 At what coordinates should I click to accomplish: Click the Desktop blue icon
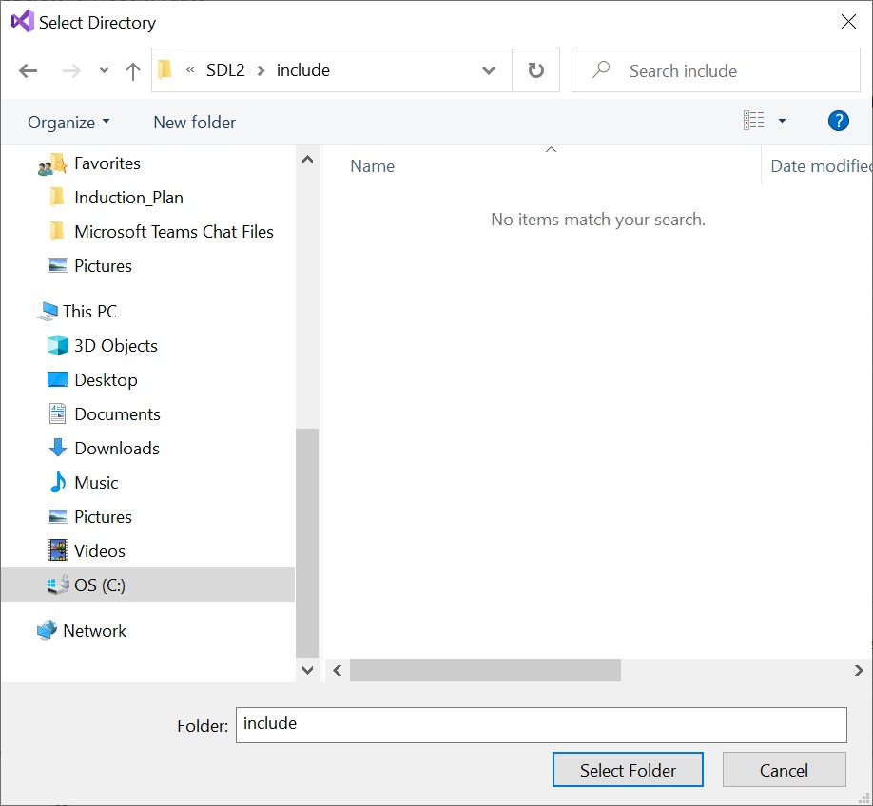coord(58,379)
